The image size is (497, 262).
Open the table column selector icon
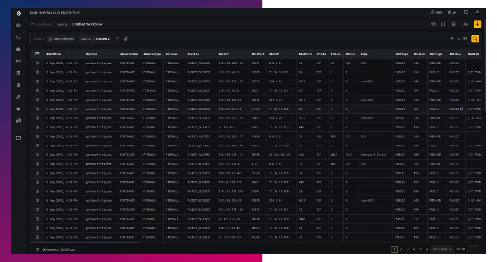tap(37, 54)
